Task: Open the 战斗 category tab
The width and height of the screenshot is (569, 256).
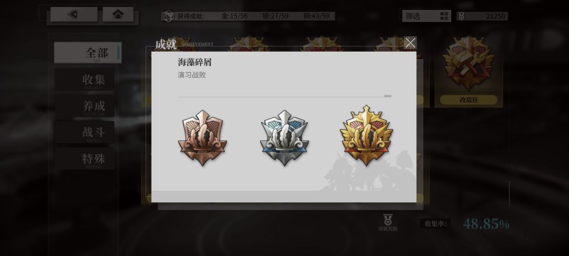Action: click(x=85, y=132)
